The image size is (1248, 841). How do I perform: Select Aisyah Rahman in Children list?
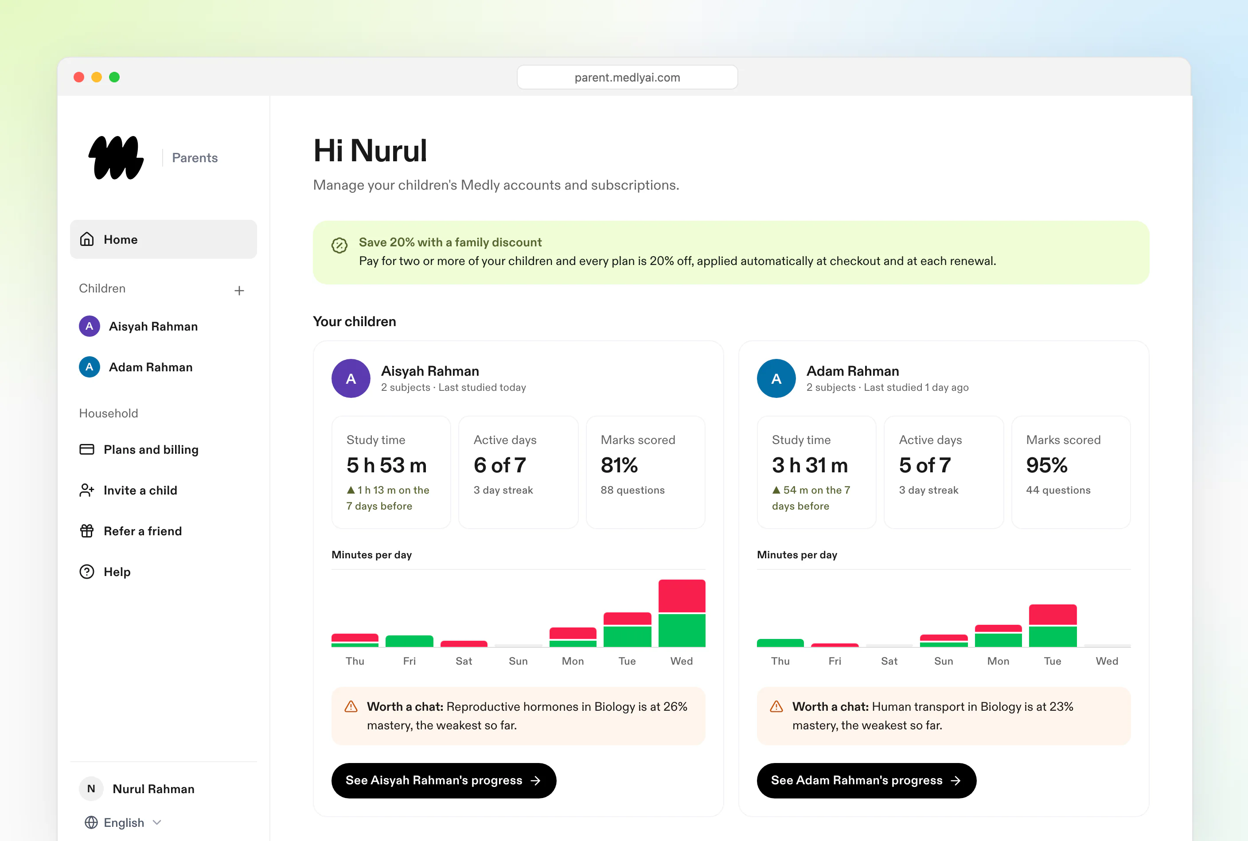pos(164,326)
